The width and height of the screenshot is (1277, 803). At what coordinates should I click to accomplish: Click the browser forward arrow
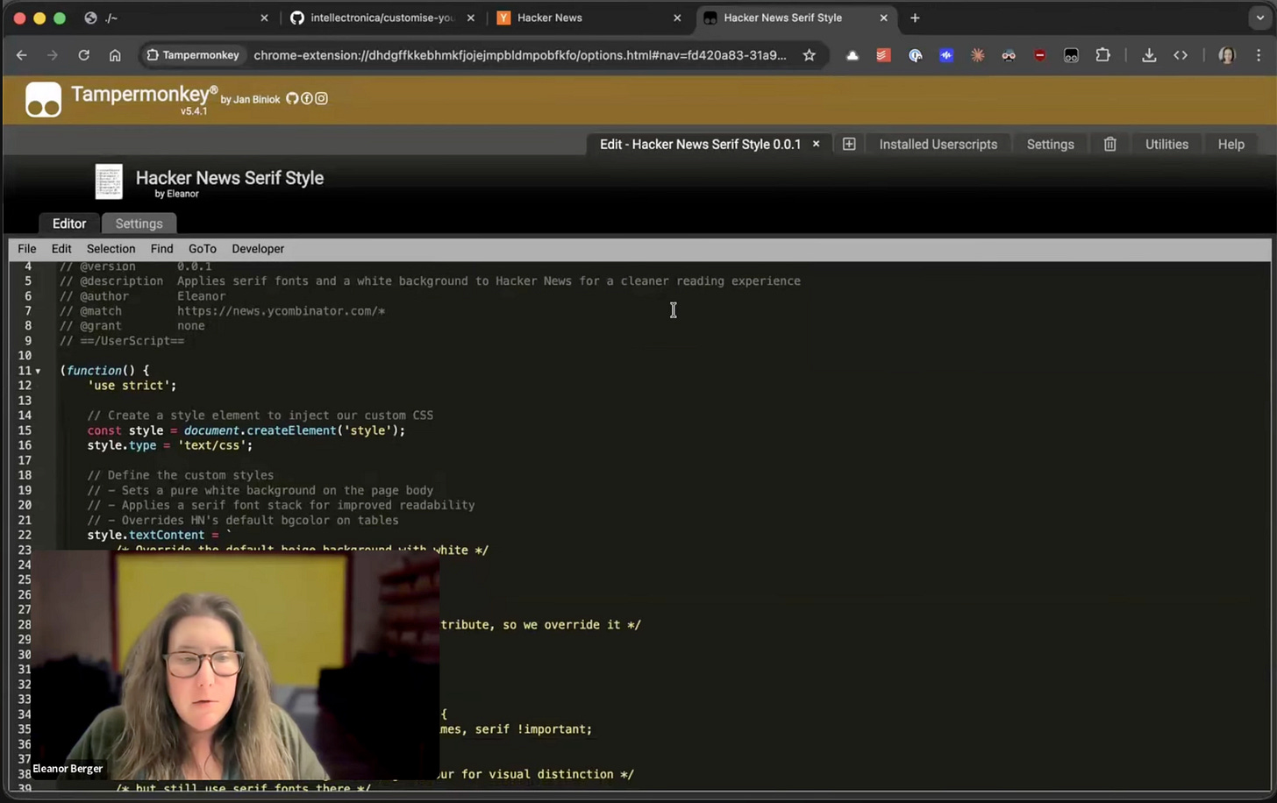pyautogui.click(x=53, y=55)
